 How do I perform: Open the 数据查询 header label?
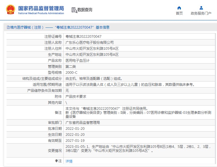(x=85, y=10)
